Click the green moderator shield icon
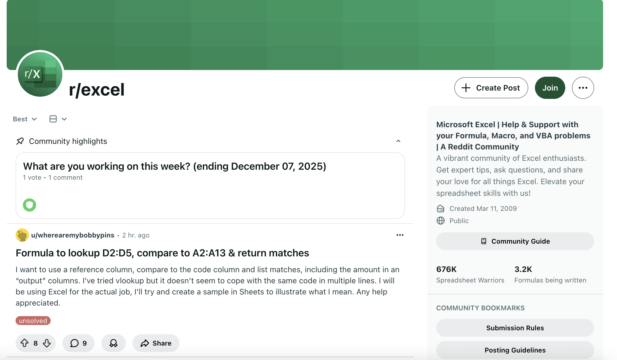Viewport: 617px width, 360px height. [29, 205]
